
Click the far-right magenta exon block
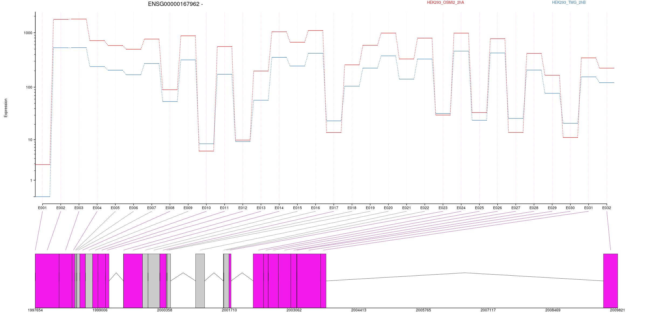click(x=611, y=281)
